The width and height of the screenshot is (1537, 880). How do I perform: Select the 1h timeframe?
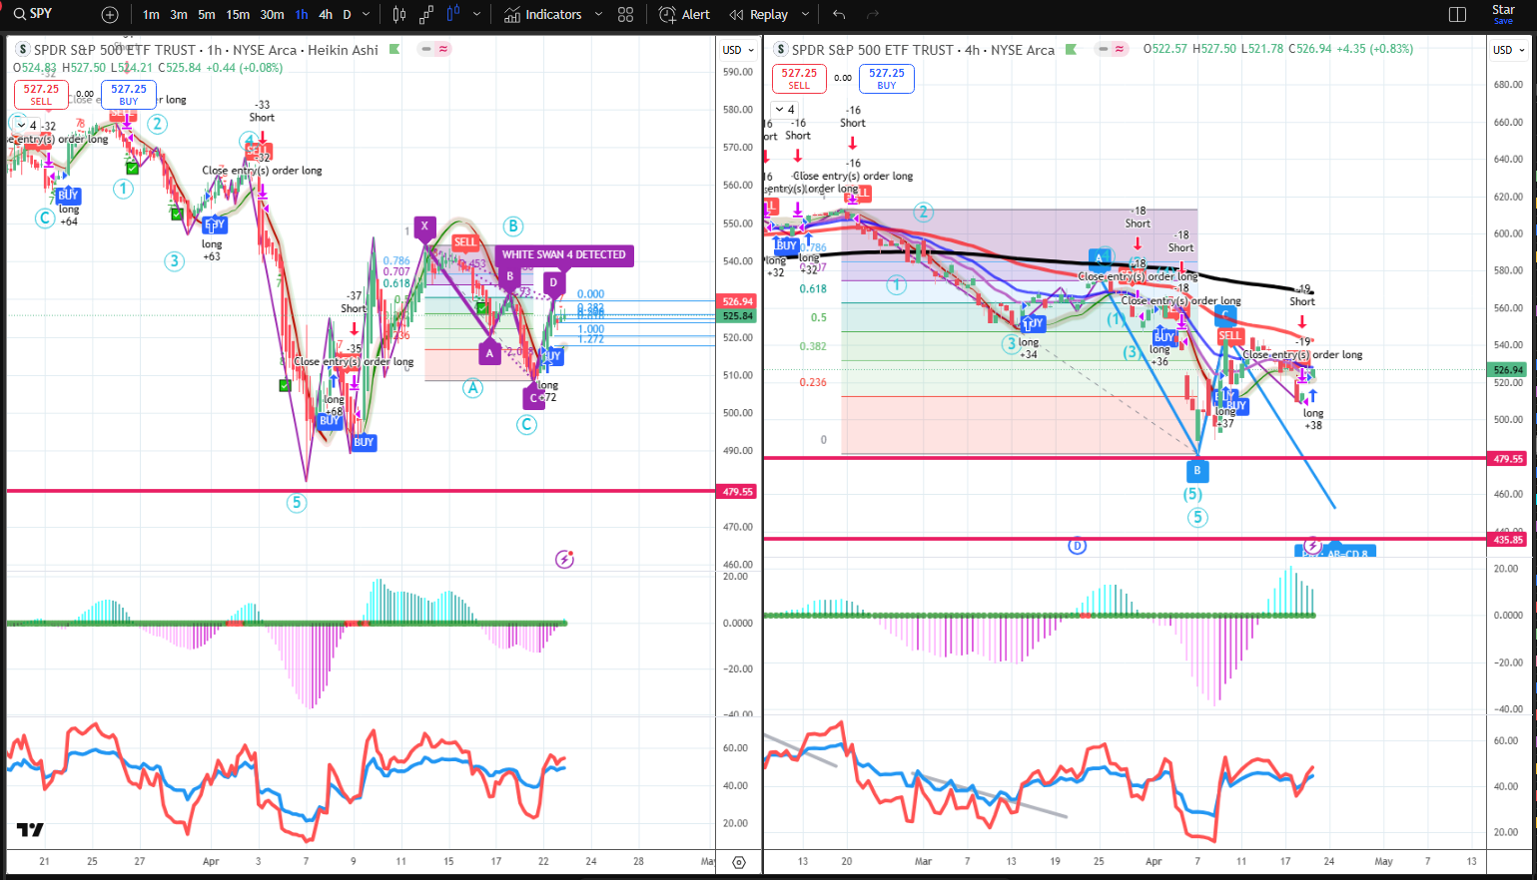tap(302, 15)
